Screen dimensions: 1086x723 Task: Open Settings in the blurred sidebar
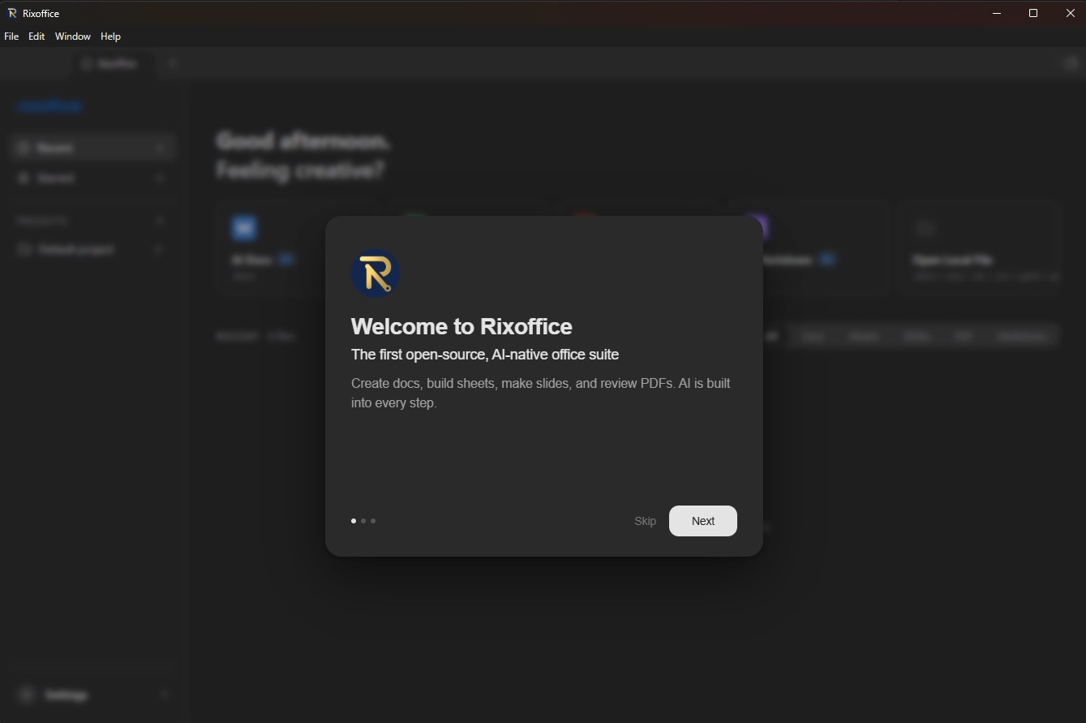pos(94,695)
